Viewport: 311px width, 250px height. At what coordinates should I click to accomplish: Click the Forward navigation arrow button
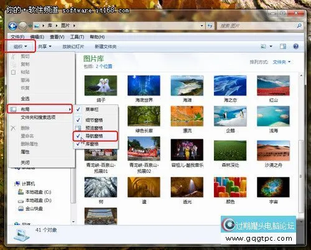23,26
